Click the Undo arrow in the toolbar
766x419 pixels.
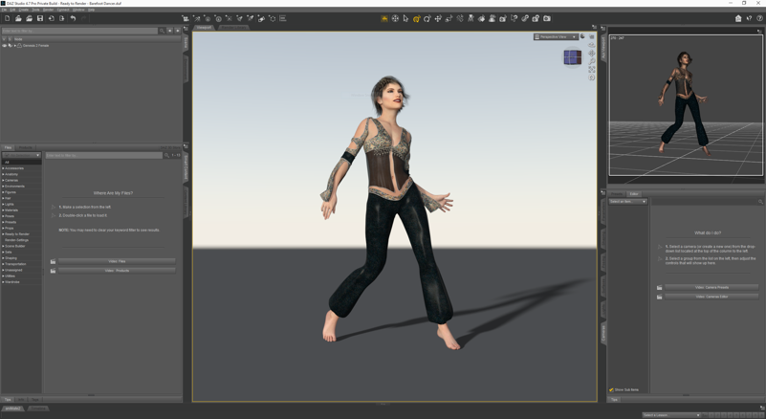click(x=73, y=18)
